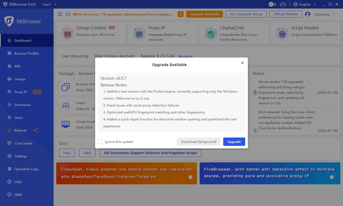Click the Q&A info icon in sidebar
The height and width of the screenshot is (206, 343).
tap(9, 194)
